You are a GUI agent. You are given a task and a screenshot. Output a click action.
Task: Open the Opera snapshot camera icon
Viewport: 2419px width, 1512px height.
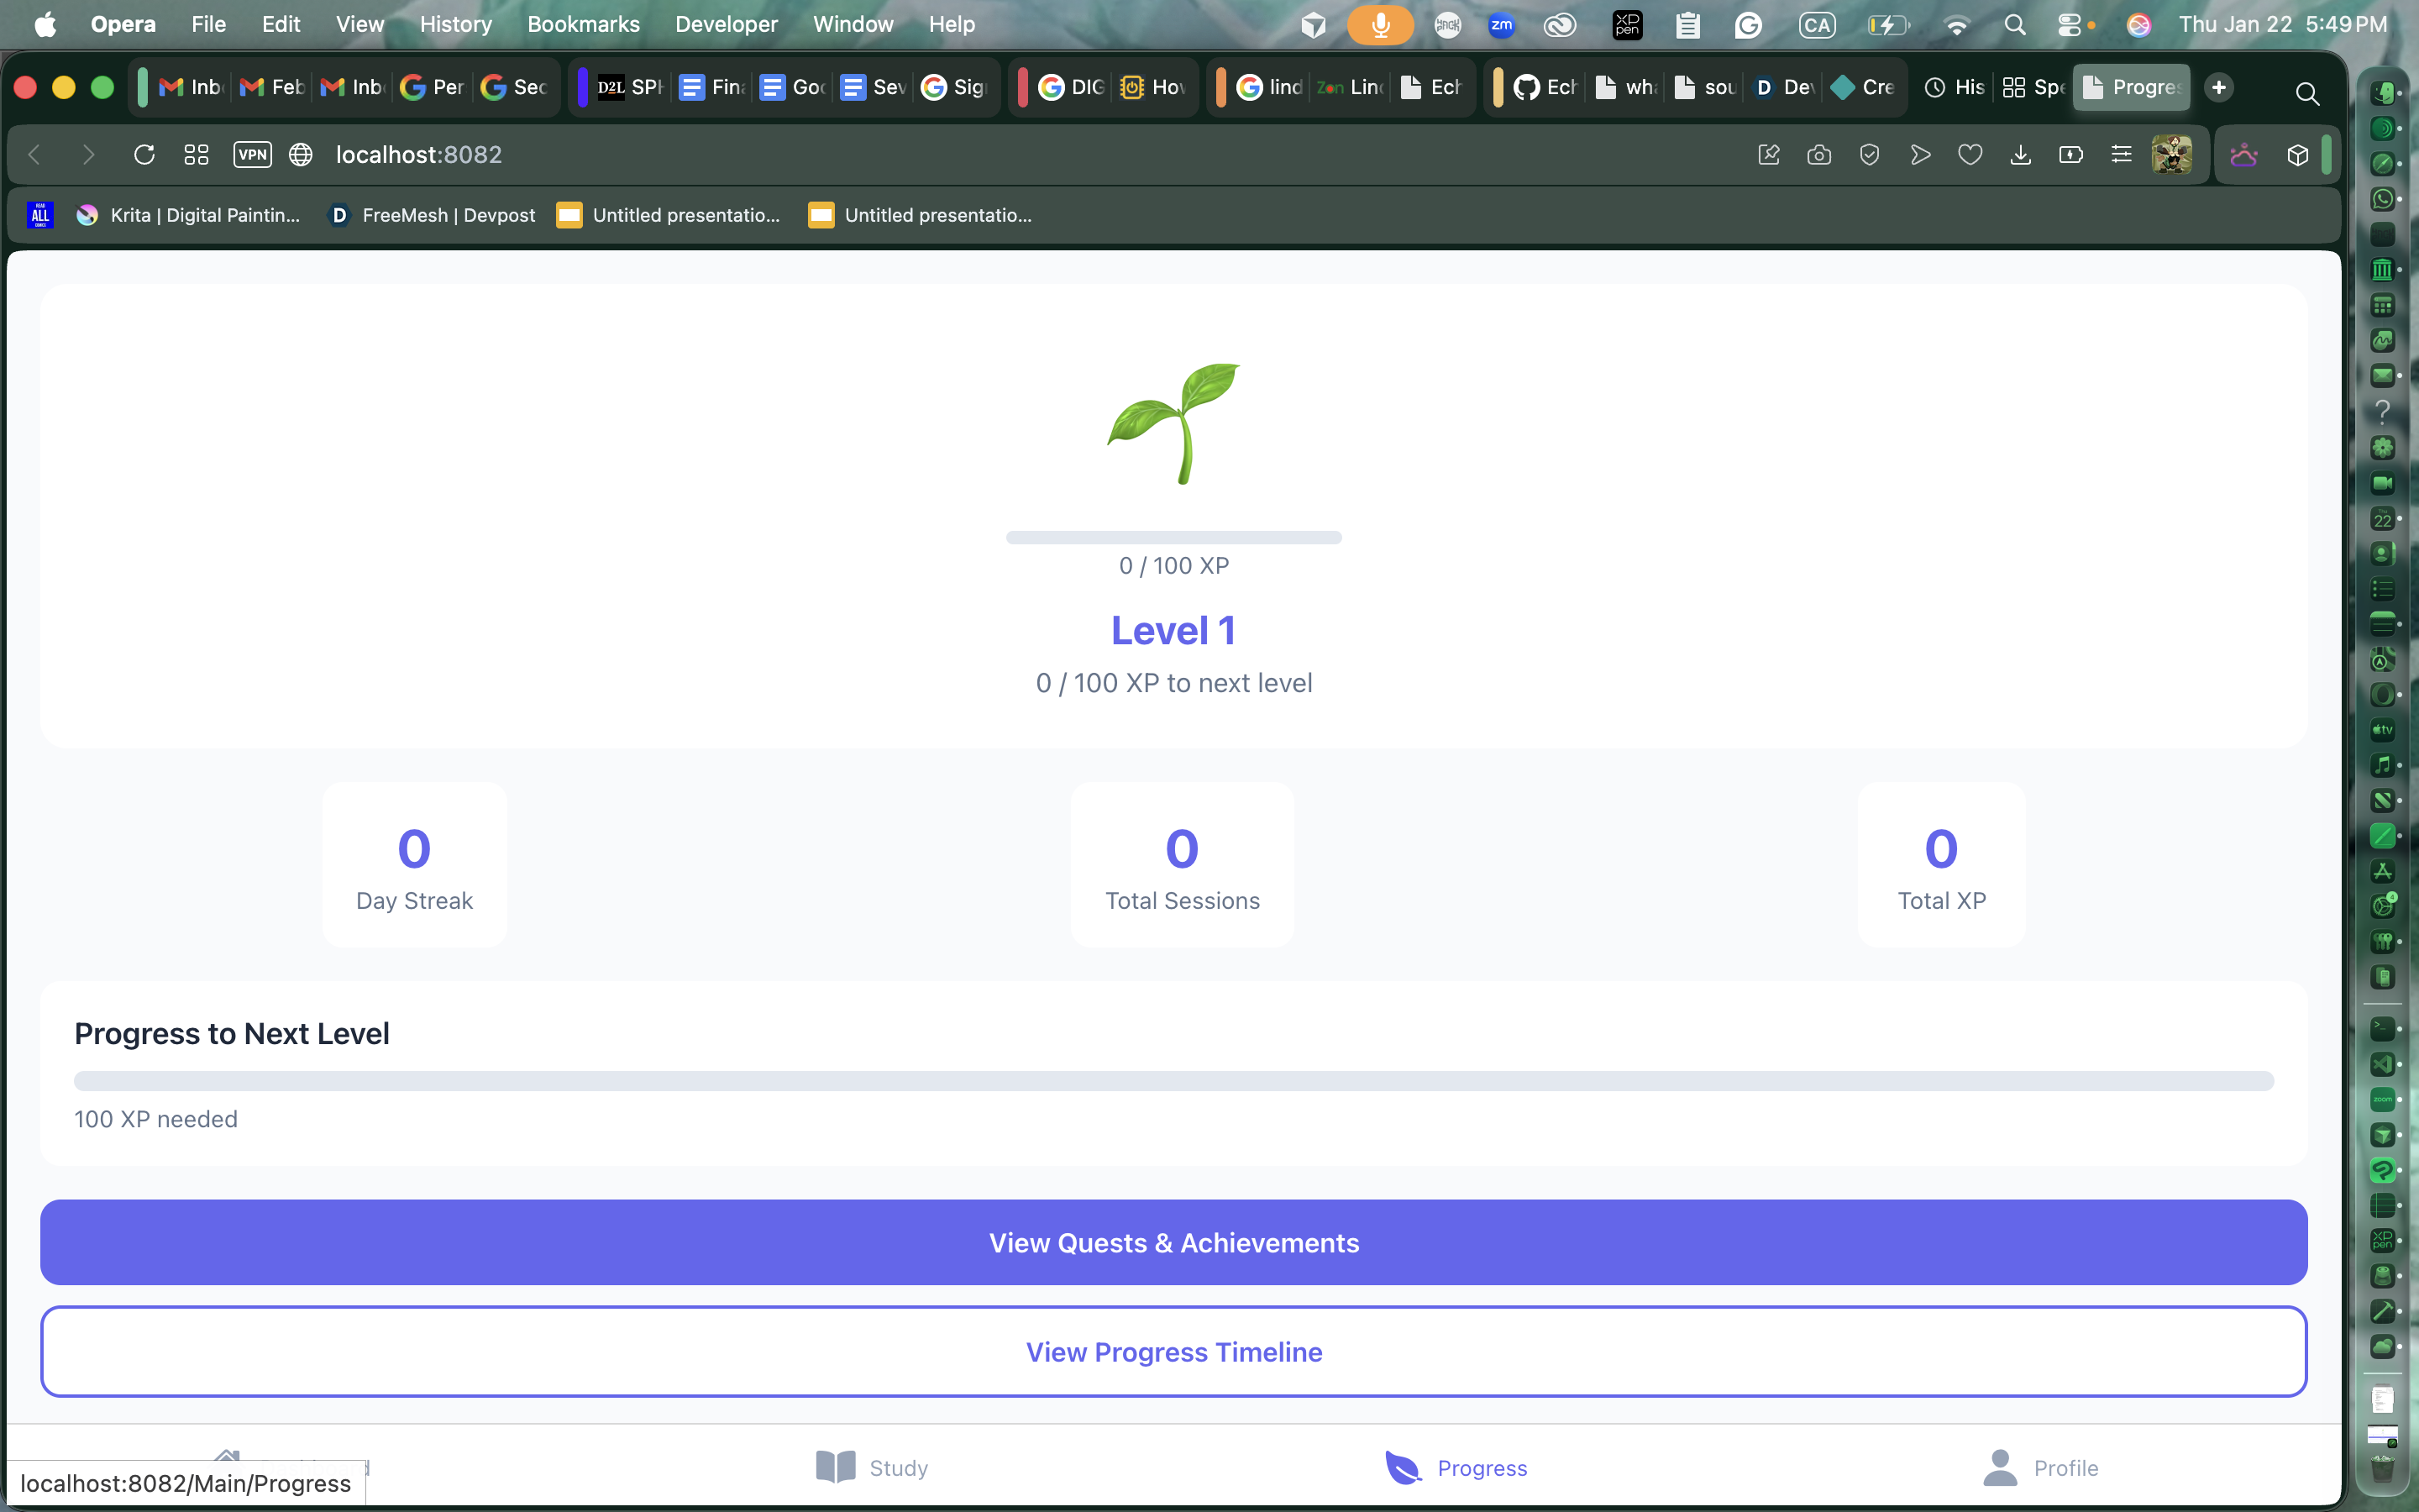[x=1819, y=155]
